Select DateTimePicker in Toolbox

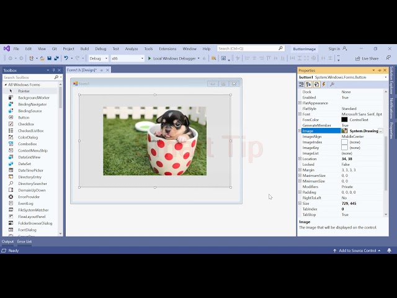30,170
